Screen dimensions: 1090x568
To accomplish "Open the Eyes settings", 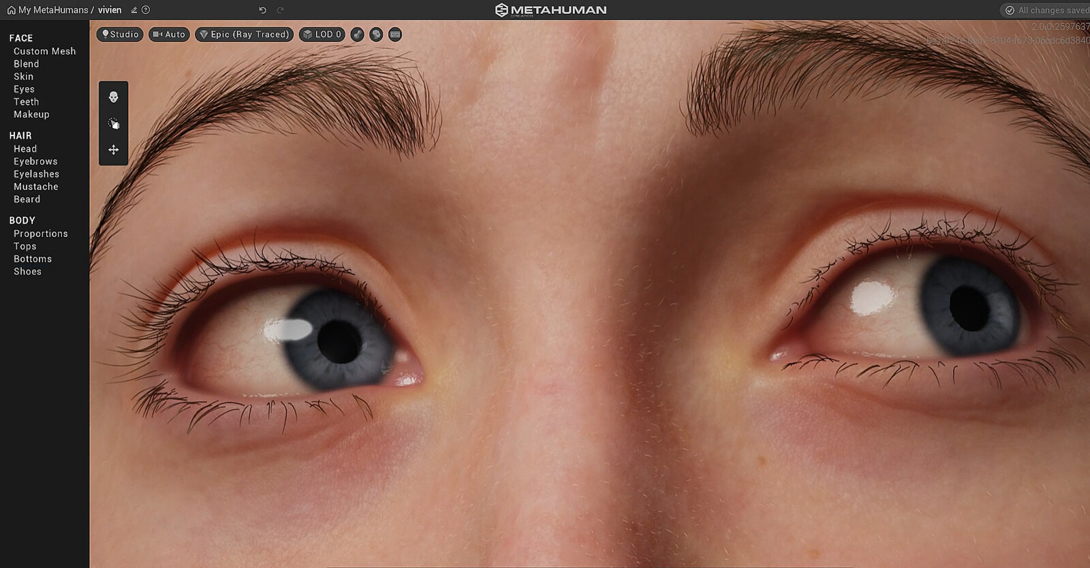I will [25, 89].
